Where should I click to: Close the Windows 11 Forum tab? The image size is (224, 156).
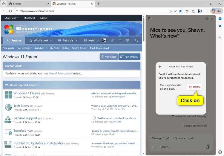92,4
